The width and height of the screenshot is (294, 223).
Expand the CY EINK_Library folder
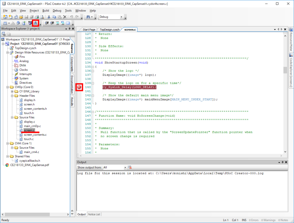pos(12,91)
